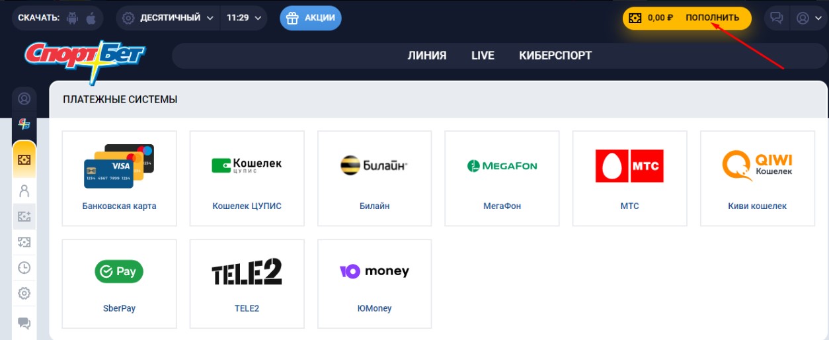
Task: Choose the ЮMoney payment tile
Action: point(375,284)
